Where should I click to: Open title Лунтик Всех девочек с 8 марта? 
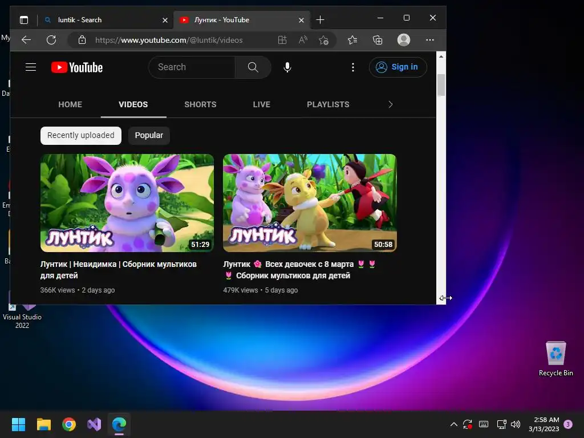pyautogui.click(x=299, y=270)
